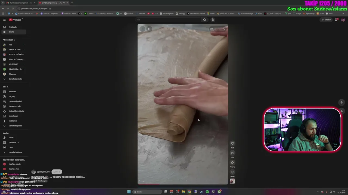
Task: Open Steam from the taskbar
Action: pos(201,192)
